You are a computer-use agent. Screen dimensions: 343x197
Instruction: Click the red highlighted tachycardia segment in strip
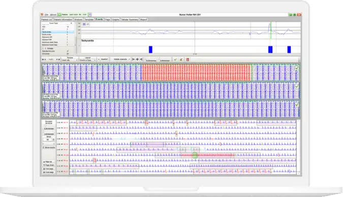196,73
